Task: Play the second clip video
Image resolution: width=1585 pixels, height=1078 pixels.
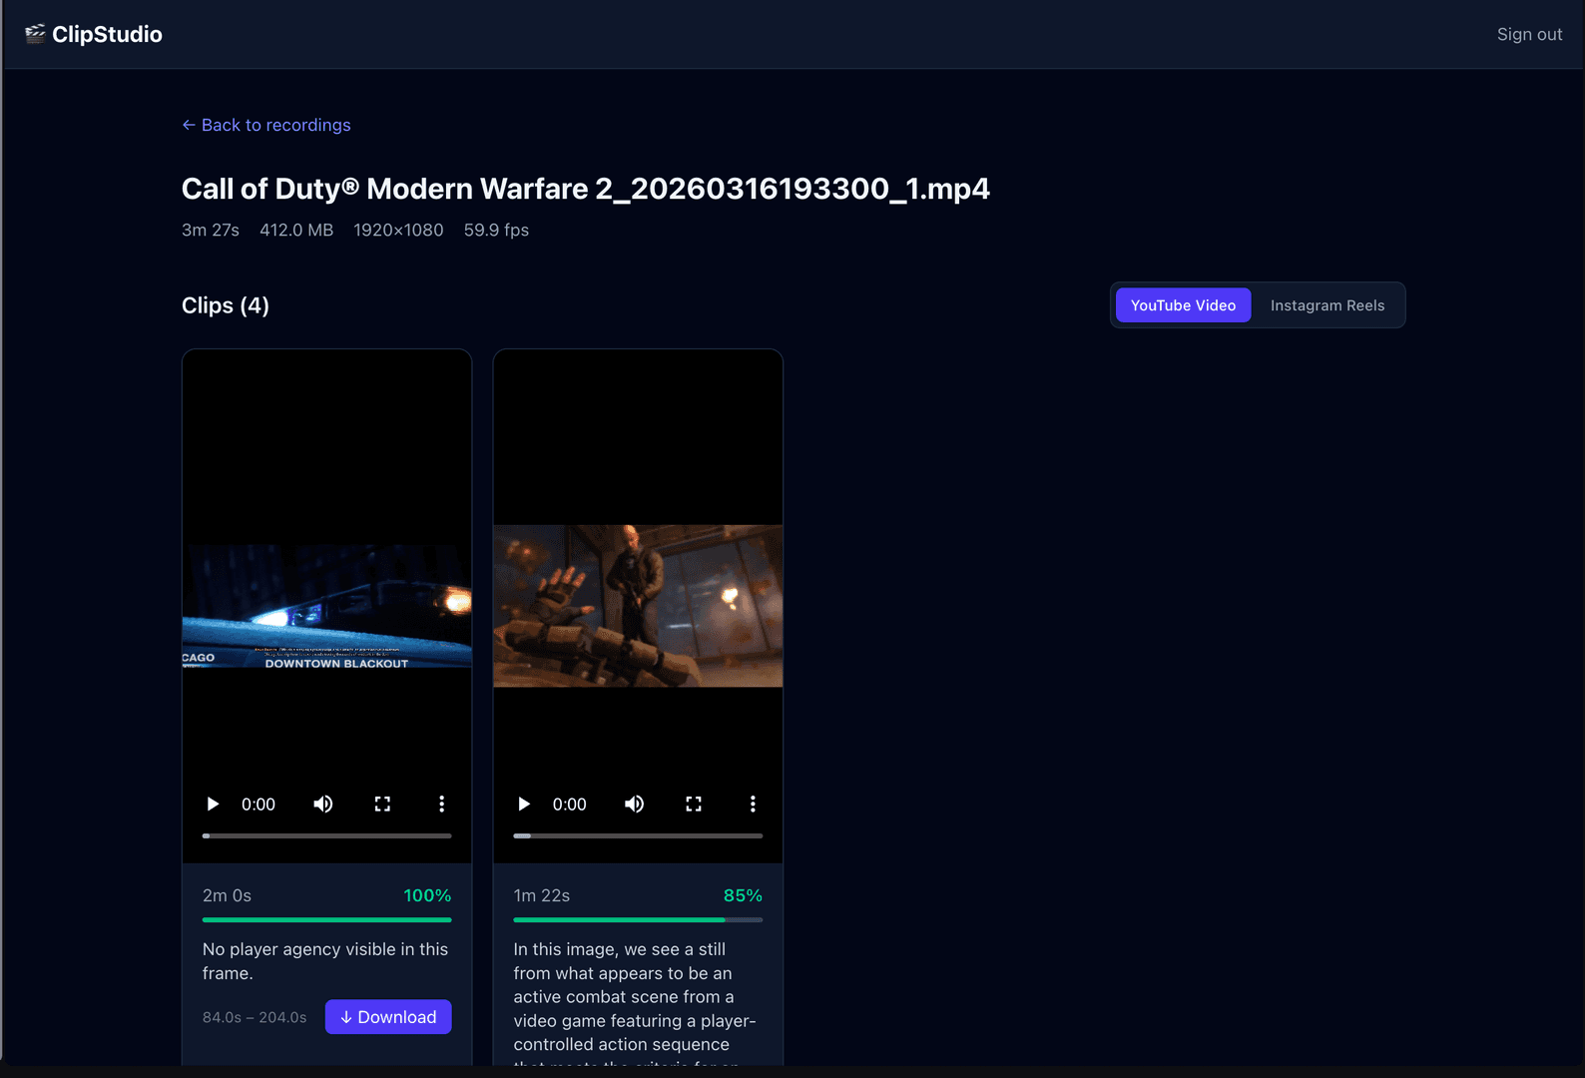Action: [524, 805]
